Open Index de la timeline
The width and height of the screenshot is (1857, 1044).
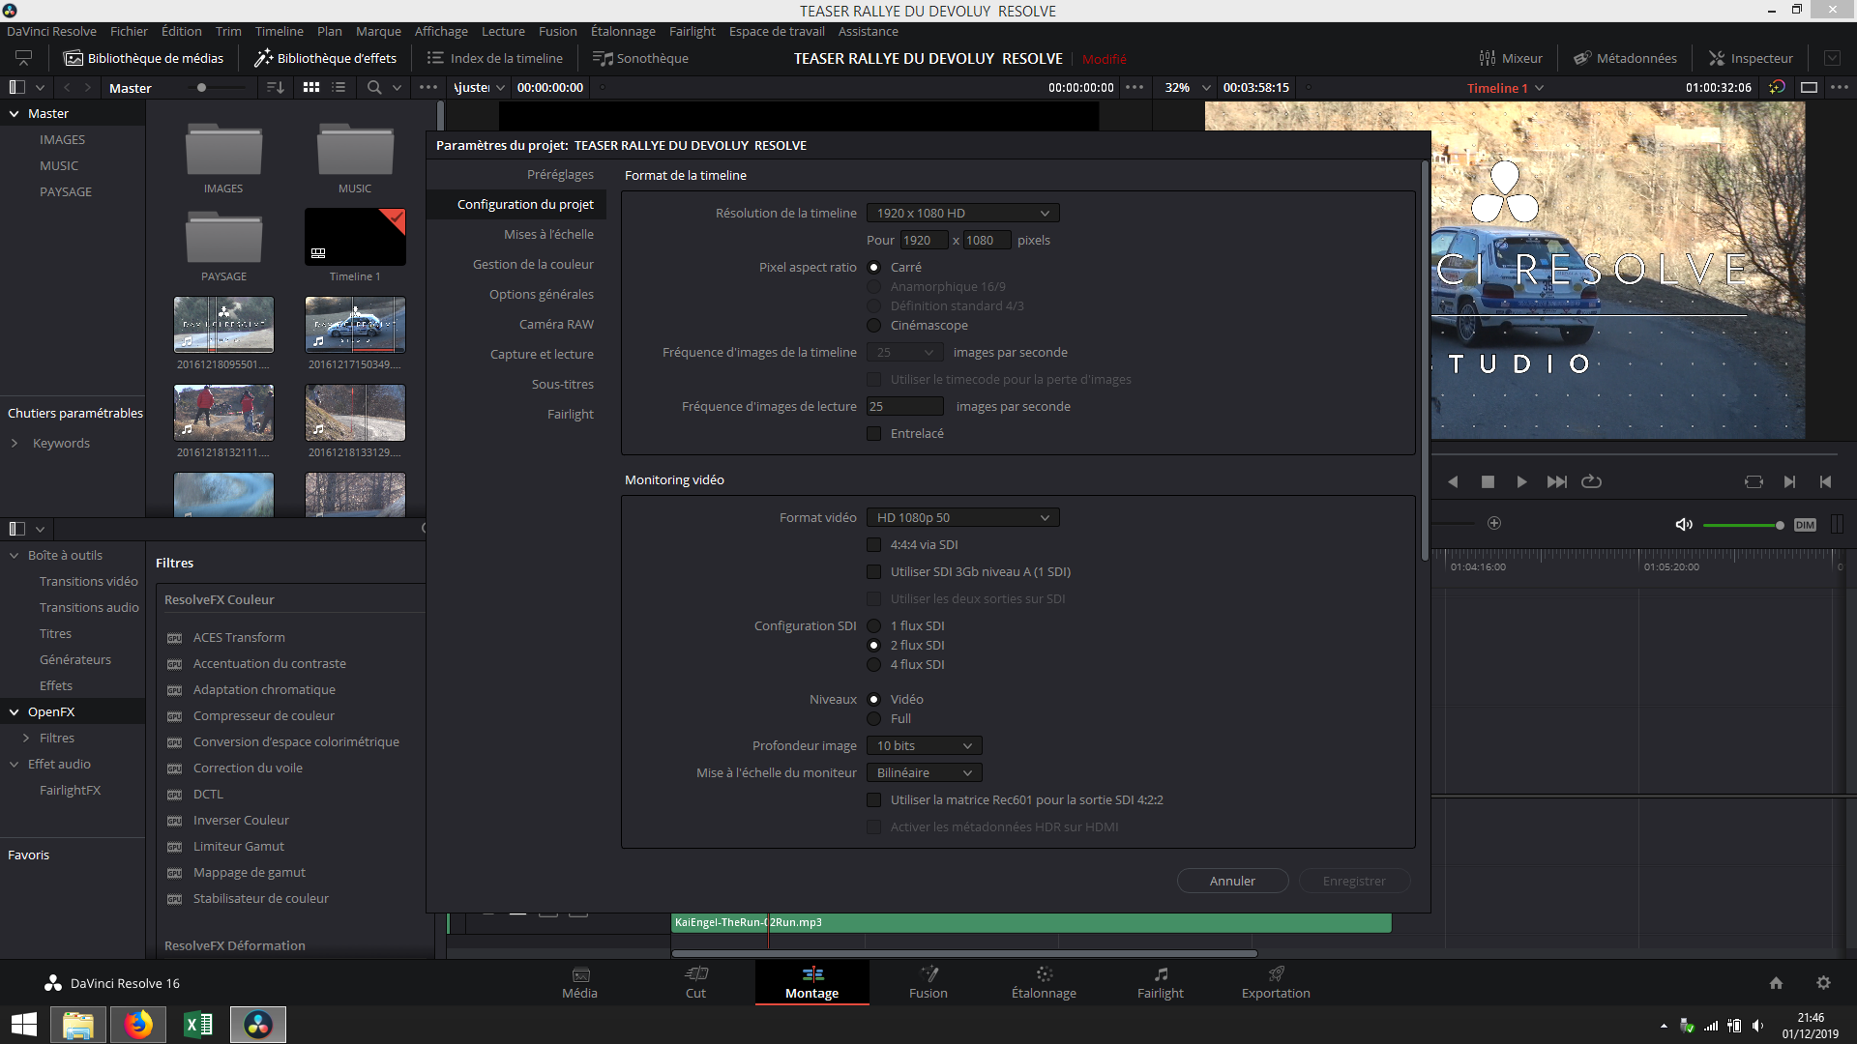pyautogui.click(x=495, y=58)
